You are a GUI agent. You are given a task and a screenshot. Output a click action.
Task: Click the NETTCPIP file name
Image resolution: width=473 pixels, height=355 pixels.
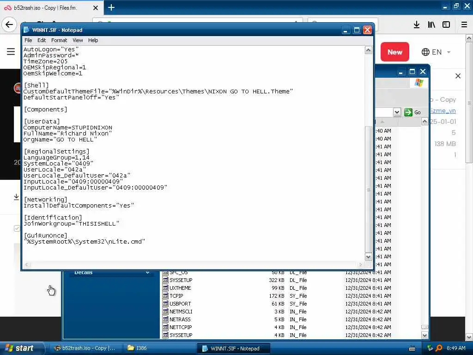point(181,327)
